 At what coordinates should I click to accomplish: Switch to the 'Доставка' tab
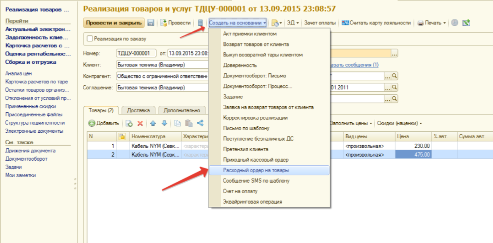138,110
